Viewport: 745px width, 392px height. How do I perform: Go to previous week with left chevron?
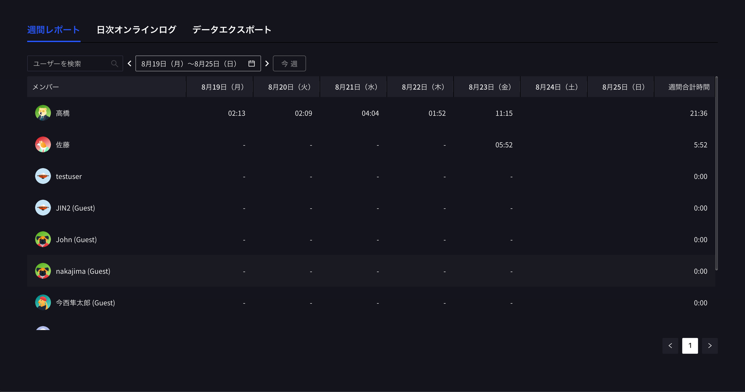click(130, 63)
